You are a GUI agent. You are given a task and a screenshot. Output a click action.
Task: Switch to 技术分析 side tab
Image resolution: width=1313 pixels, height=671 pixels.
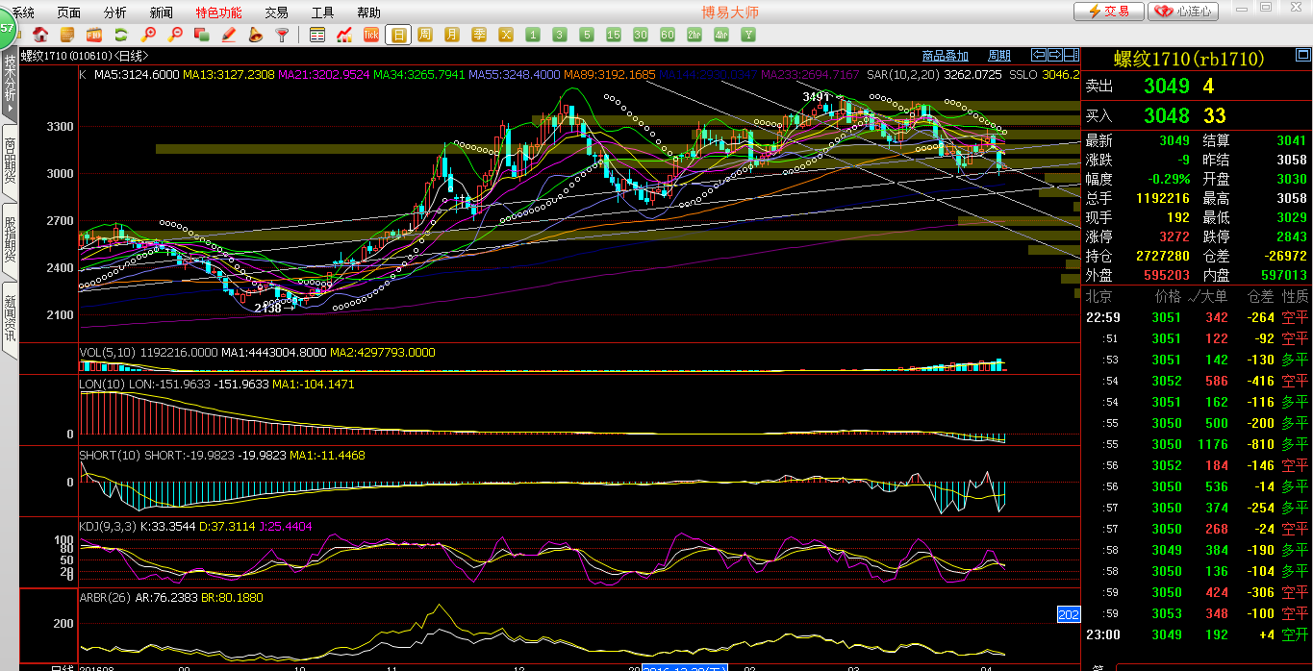(x=10, y=84)
